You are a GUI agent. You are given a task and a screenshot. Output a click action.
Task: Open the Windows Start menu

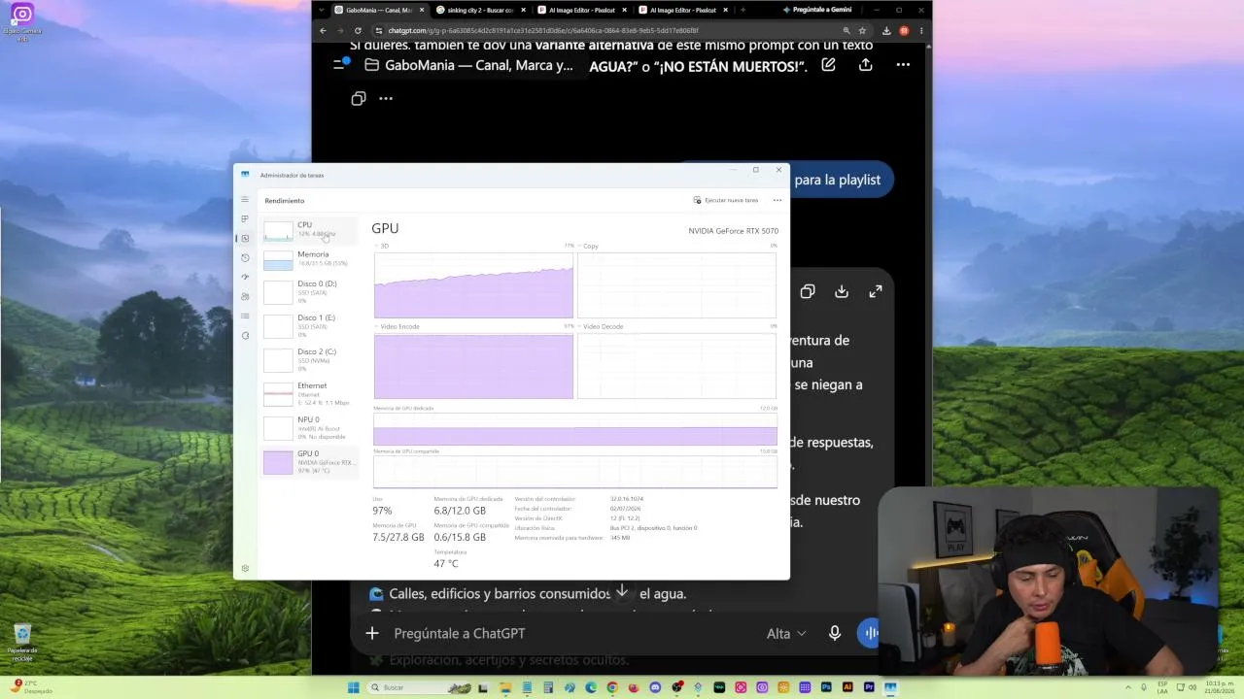(x=354, y=687)
